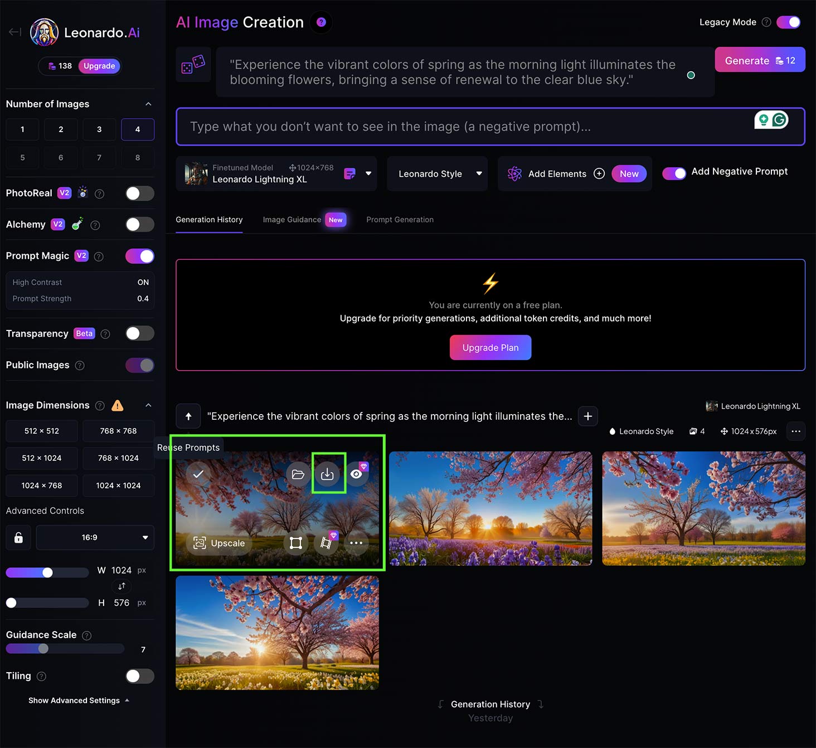Screen dimensions: 816x748
Task: Click the PhotoReal help question mark
Action: [99, 194]
